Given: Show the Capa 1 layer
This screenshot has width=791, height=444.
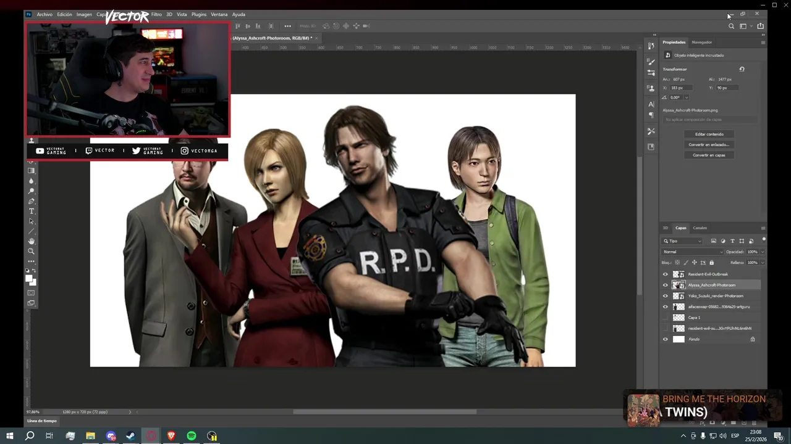Looking at the screenshot, I should click(x=666, y=318).
